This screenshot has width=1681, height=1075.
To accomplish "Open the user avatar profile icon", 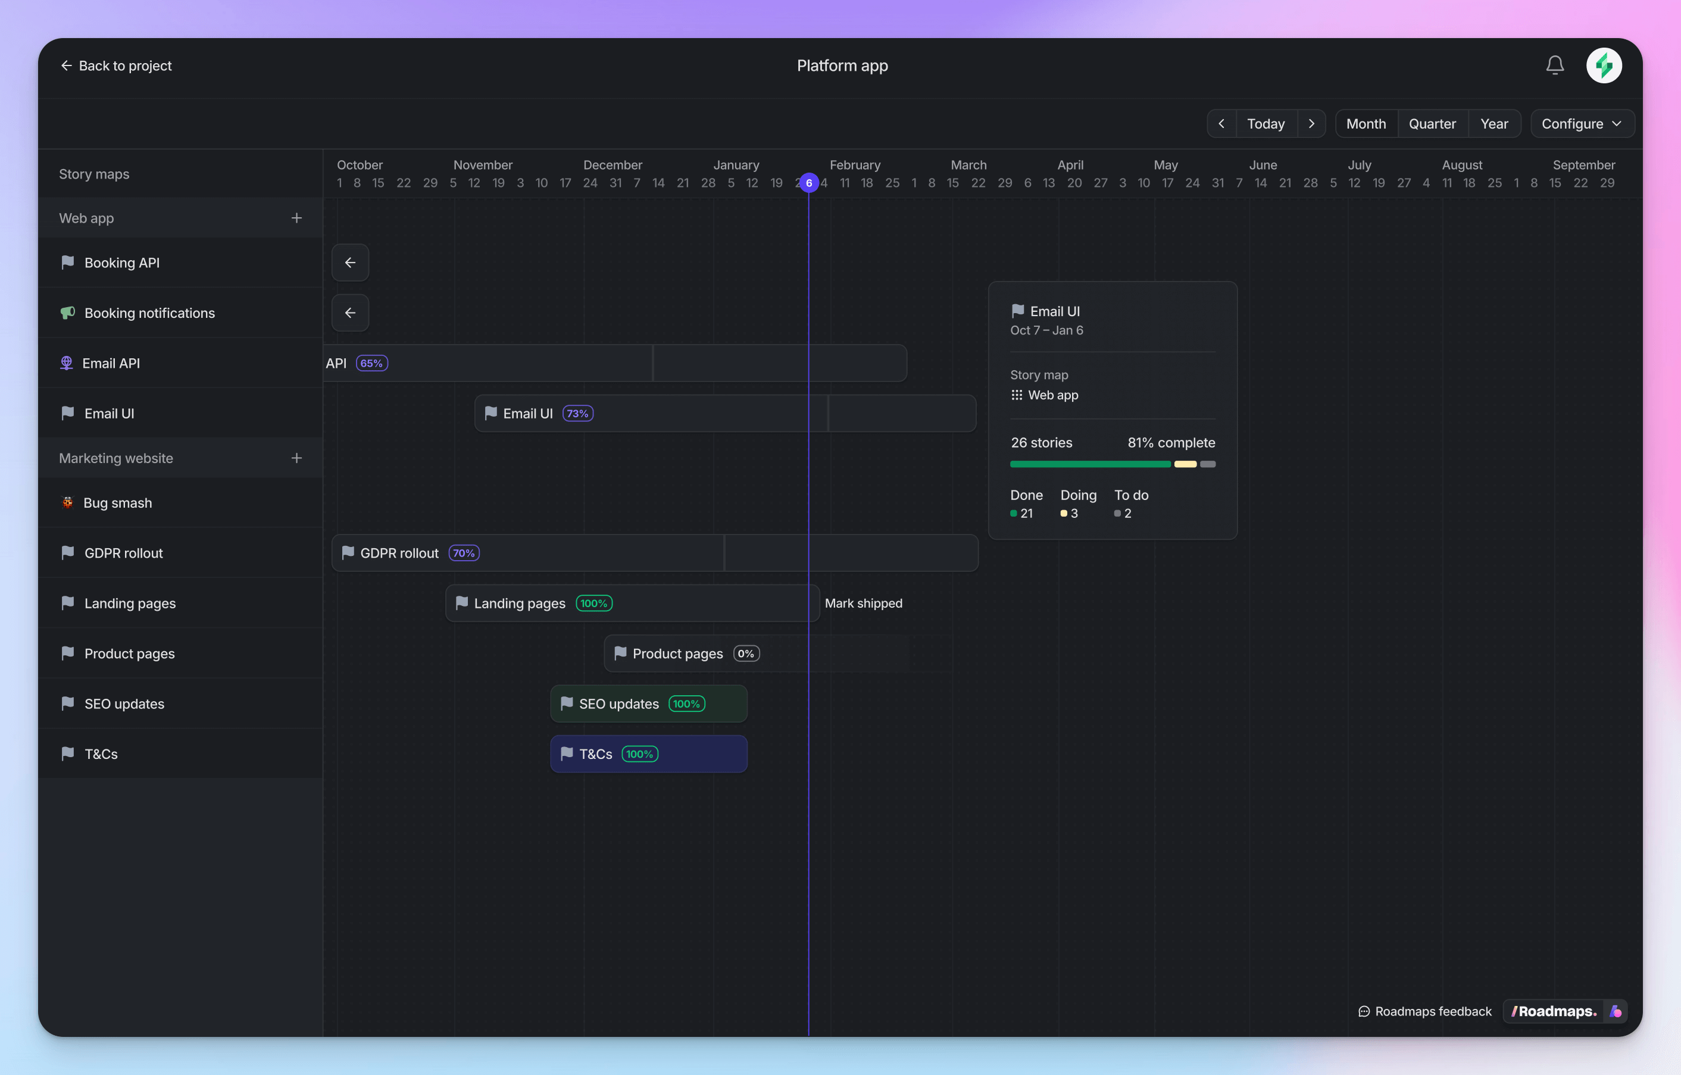I will 1604,65.
